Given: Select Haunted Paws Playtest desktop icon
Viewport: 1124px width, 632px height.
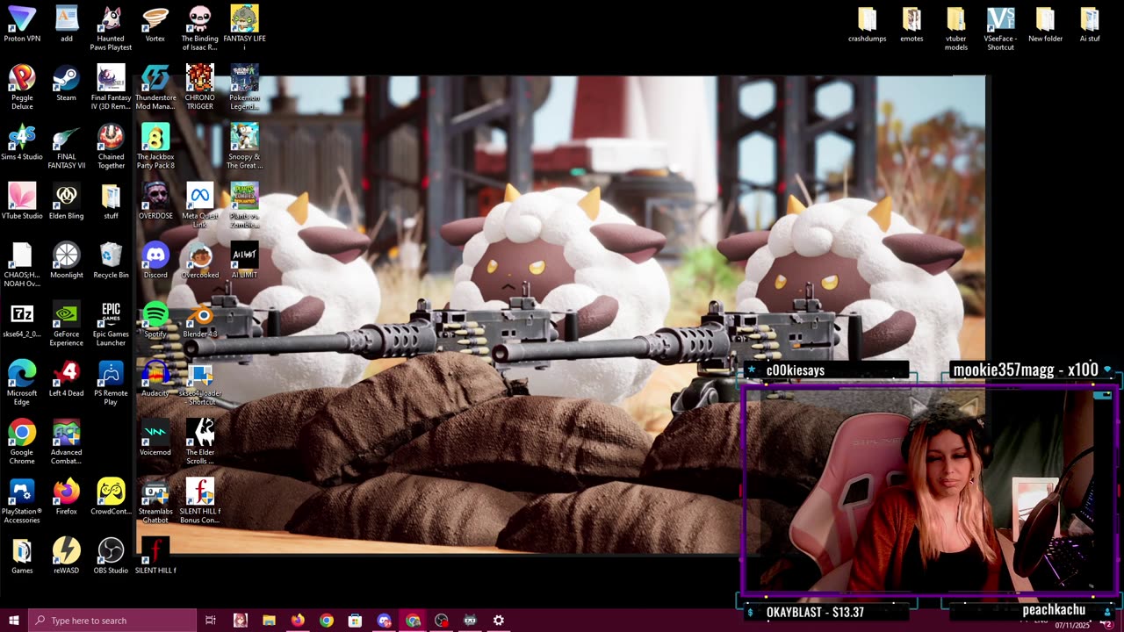Looking at the screenshot, I should click(111, 29).
